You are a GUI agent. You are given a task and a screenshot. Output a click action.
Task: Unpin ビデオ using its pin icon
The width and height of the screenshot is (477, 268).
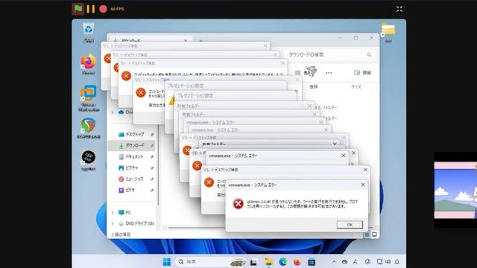pyautogui.click(x=152, y=191)
